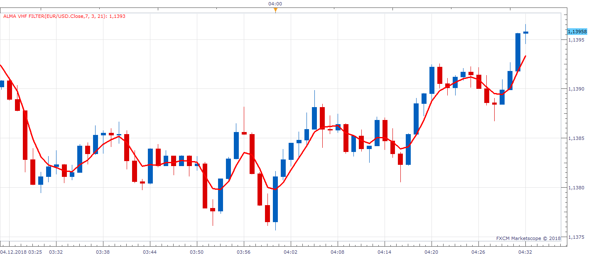
Task: Select the last small blue candle at 04:32
Action: coord(526,32)
